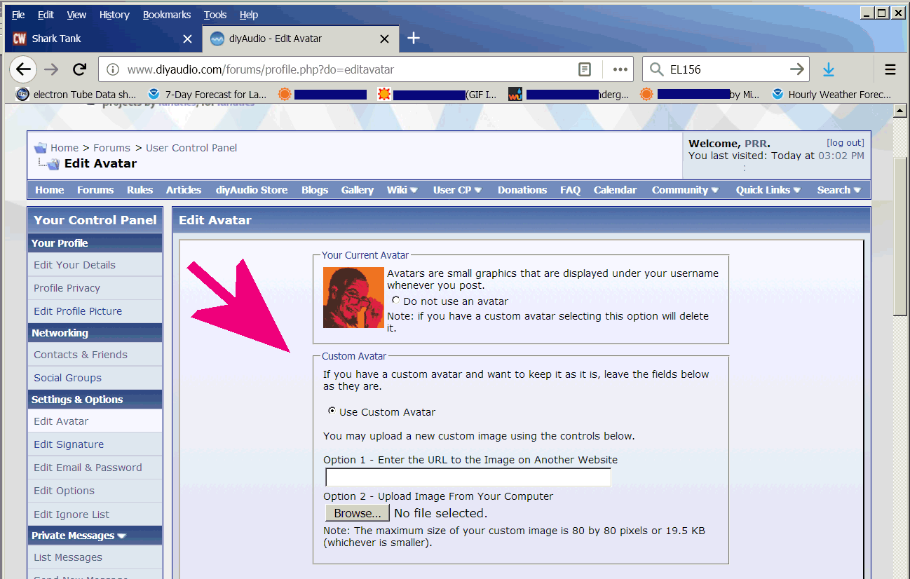Open List Messages in sidebar
This screenshot has height=579, width=910.
click(x=68, y=557)
